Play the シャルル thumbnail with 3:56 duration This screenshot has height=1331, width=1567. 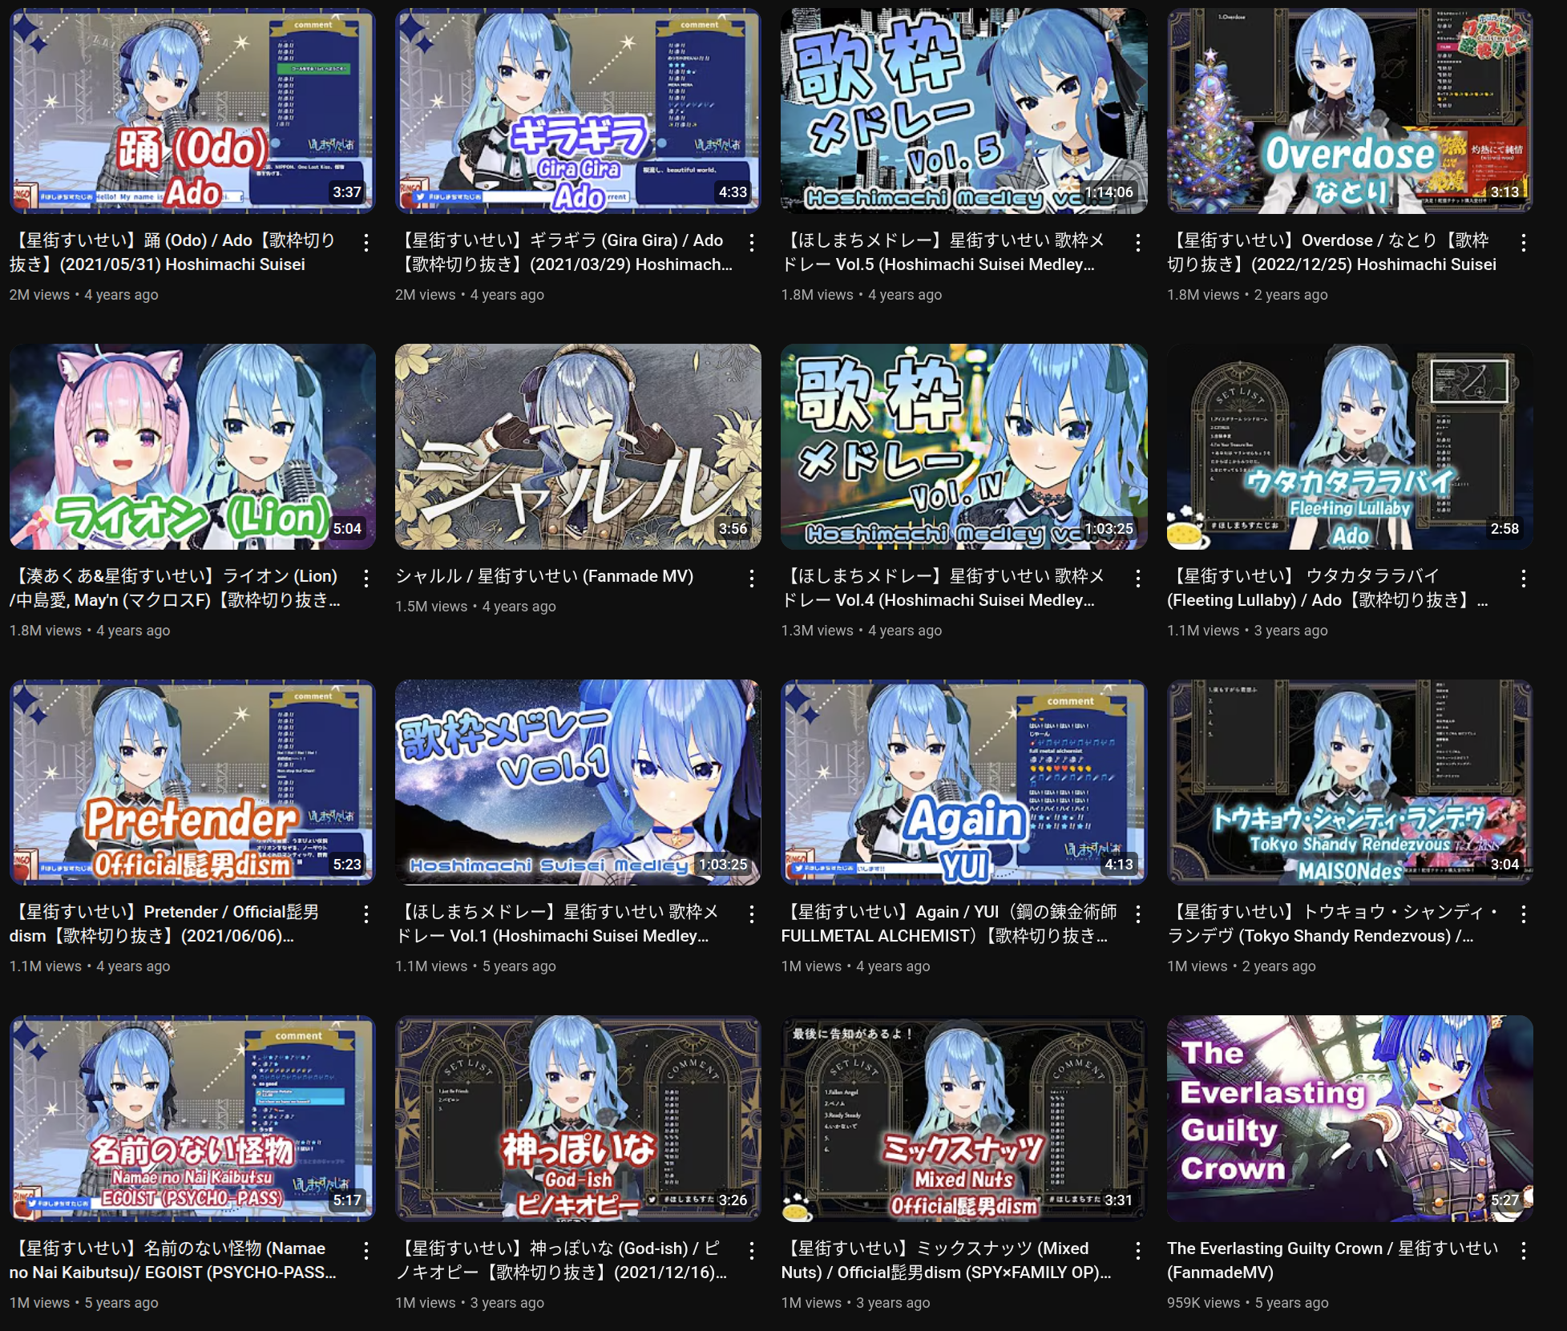pyautogui.click(x=578, y=446)
